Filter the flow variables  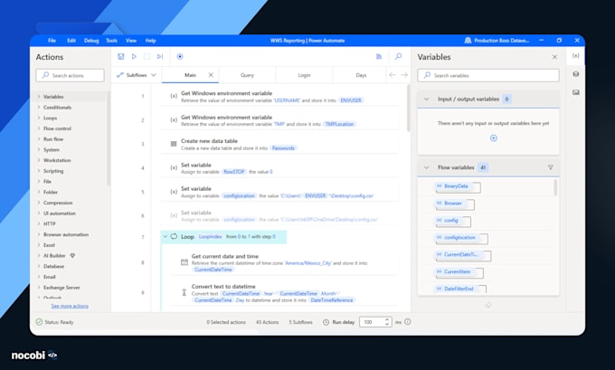[x=550, y=167]
